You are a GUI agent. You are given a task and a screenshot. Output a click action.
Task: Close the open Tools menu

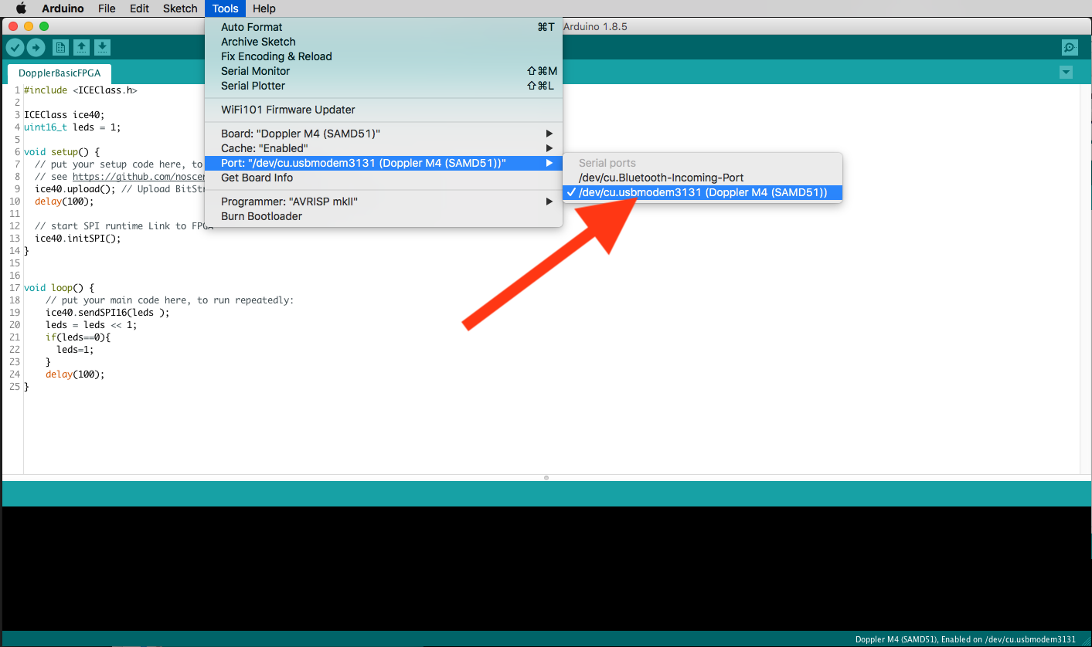[x=226, y=8]
